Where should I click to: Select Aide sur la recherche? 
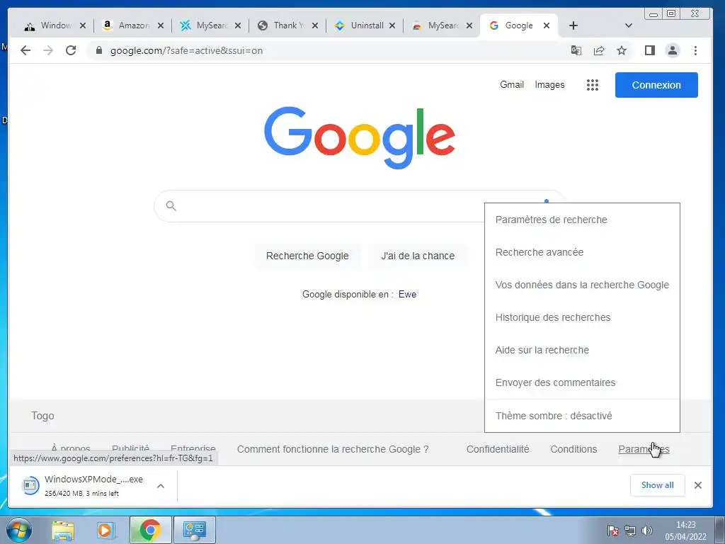pyautogui.click(x=582, y=350)
